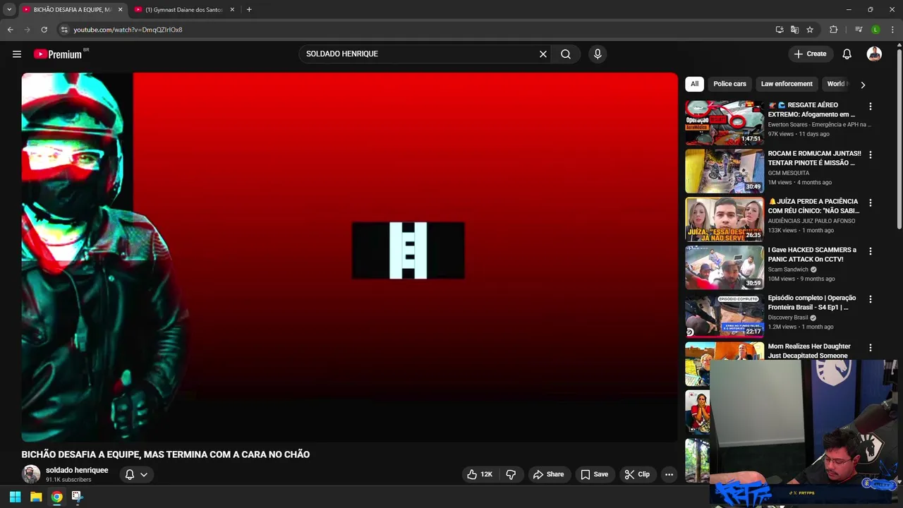Dislike the video with thumbs down
The height and width of the screenshot is (508, 903).
pos(511,474)
